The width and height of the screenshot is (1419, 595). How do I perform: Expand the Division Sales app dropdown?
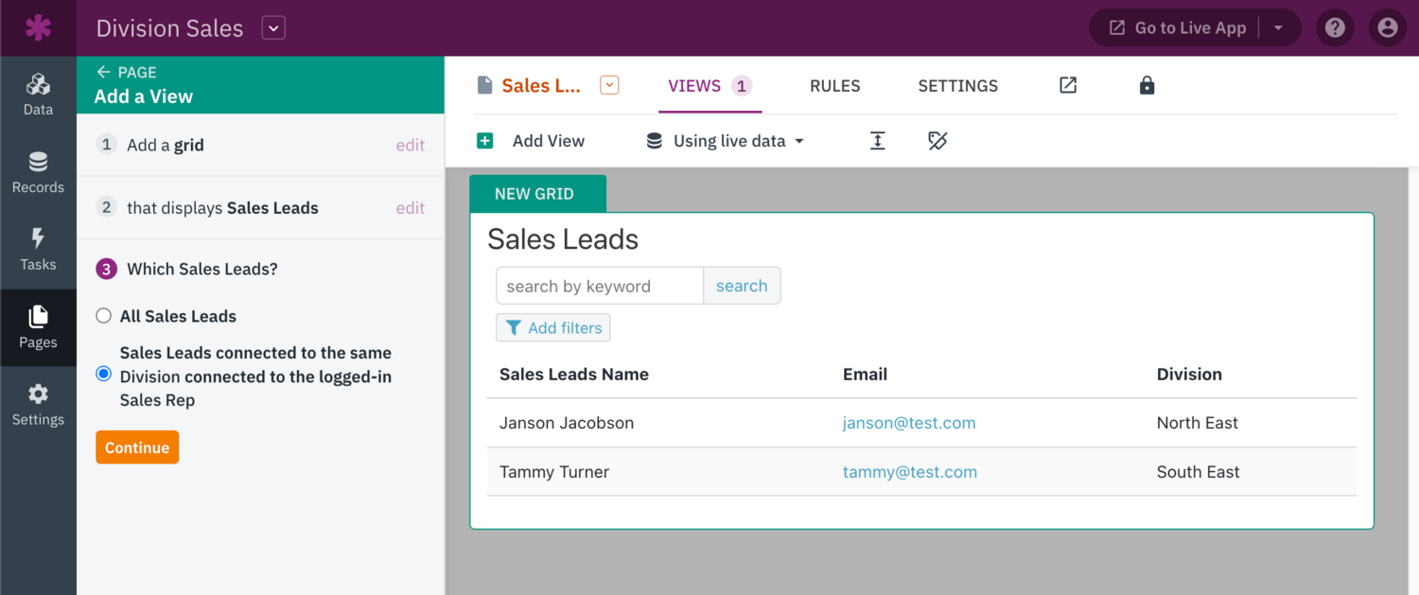pyautogui.click(x=273, y=28)
